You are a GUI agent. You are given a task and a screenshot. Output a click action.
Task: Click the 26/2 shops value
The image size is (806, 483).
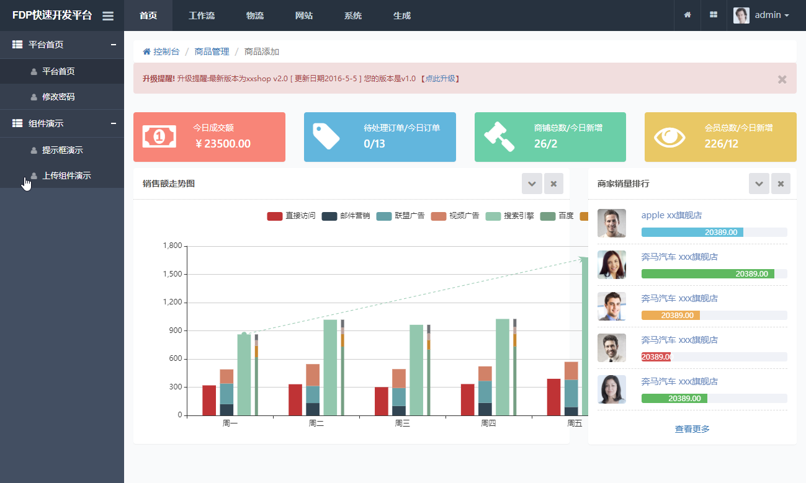tap(545, 144)
